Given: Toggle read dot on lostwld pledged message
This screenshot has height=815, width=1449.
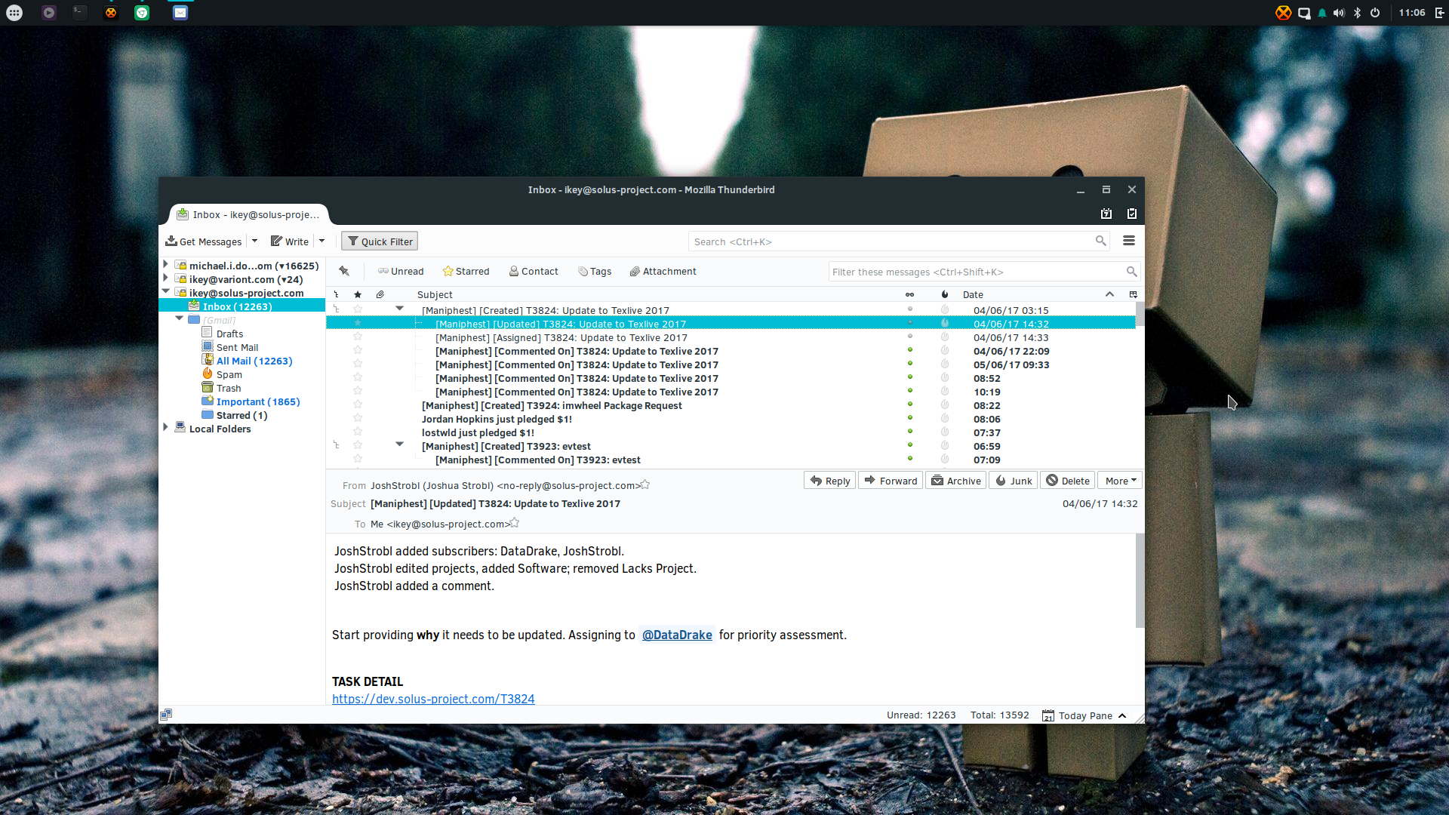Looking at the screenshot, I should tap(910, 432).
